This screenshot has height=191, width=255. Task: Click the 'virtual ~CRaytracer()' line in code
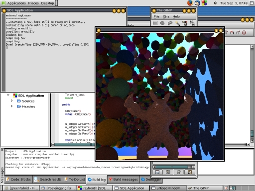(78, 114)
